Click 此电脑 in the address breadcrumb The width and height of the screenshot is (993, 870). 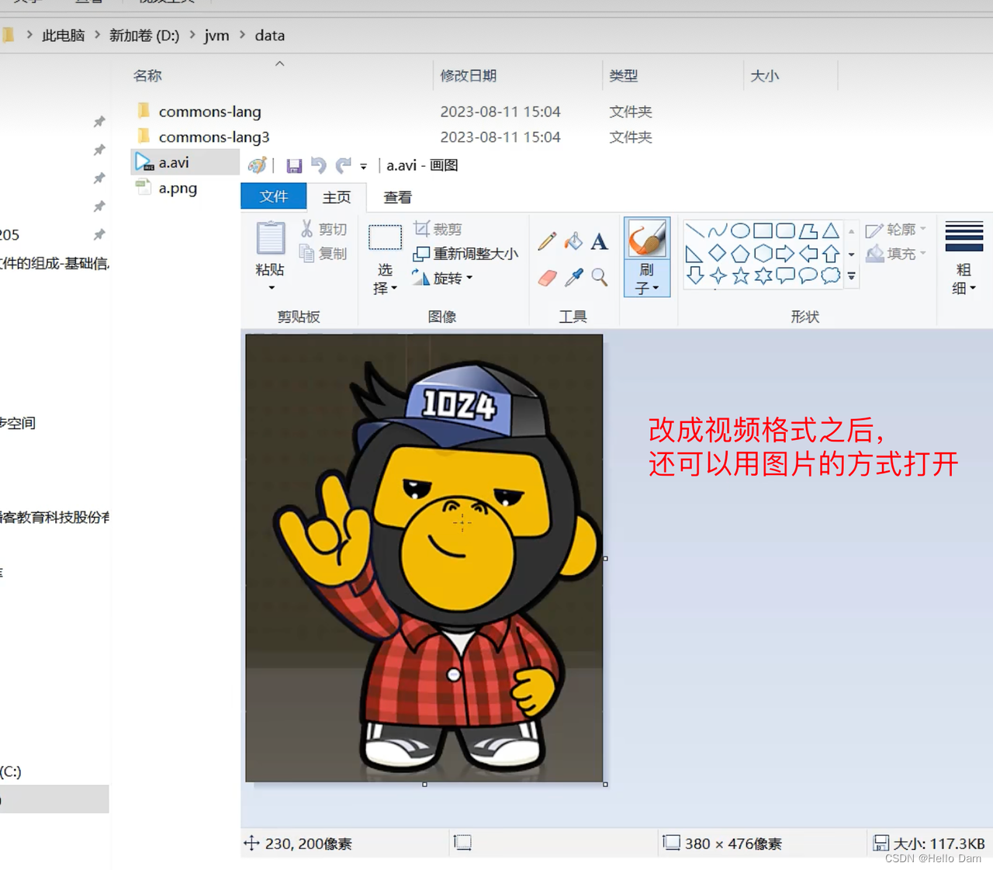pyautogui.click(x=63, y=35)
